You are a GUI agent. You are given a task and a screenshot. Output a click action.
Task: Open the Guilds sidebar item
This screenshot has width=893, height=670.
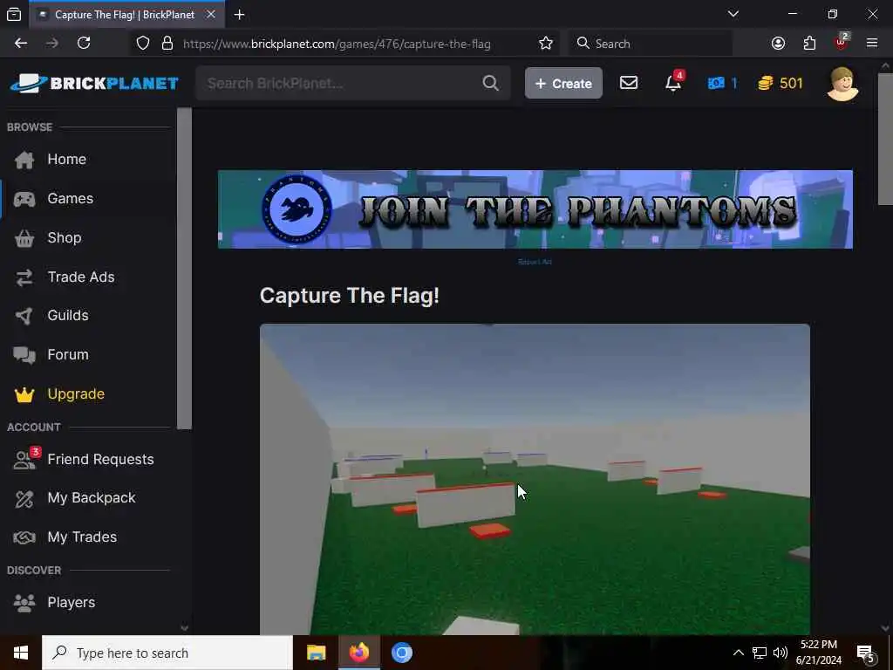coord(88,316)
